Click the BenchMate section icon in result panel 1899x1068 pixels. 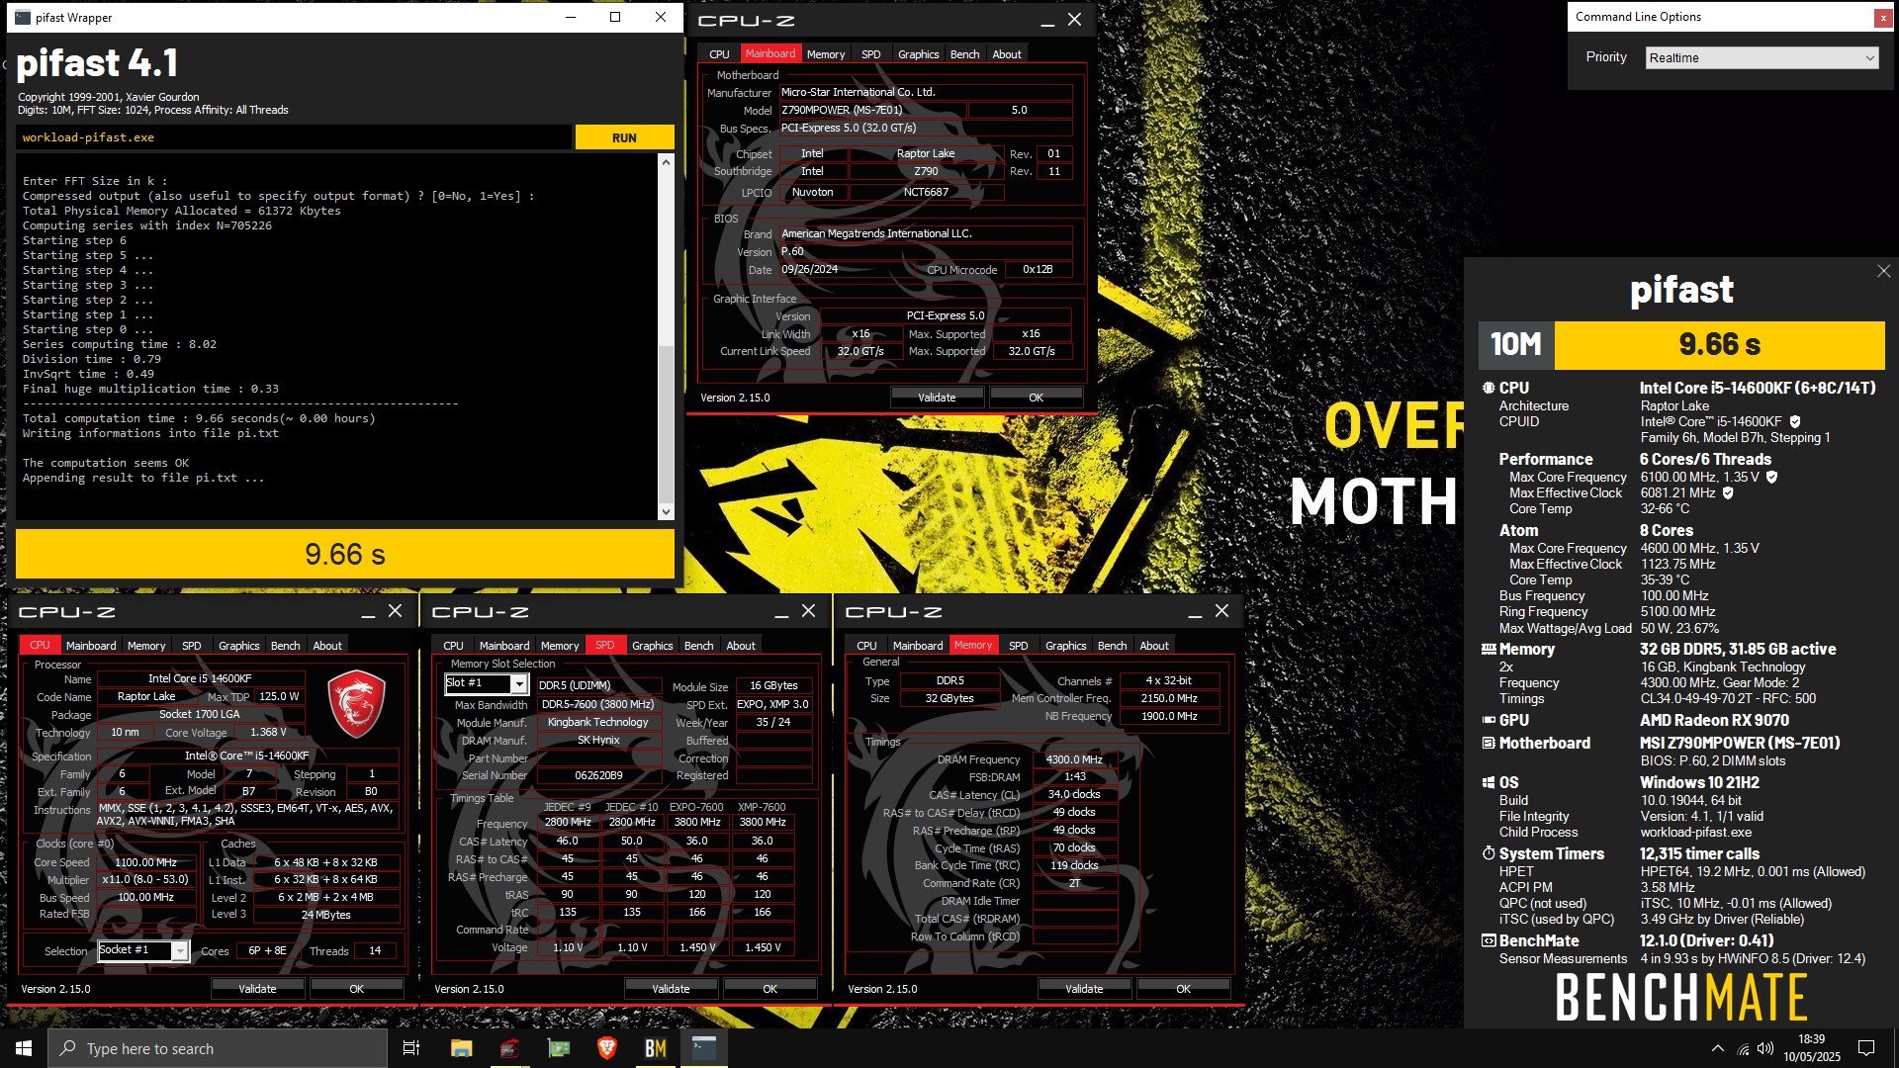pyautogui.click(x=1488, y=940)
